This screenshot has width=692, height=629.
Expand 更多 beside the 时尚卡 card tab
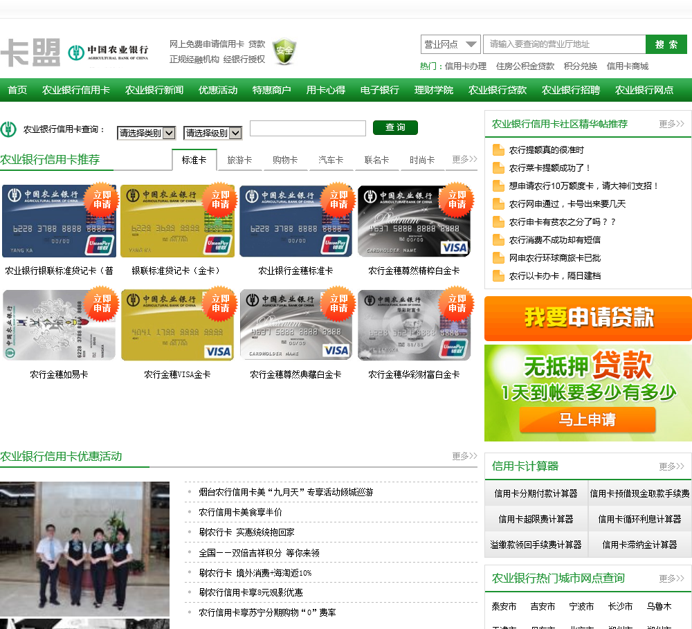pos(464,159)
